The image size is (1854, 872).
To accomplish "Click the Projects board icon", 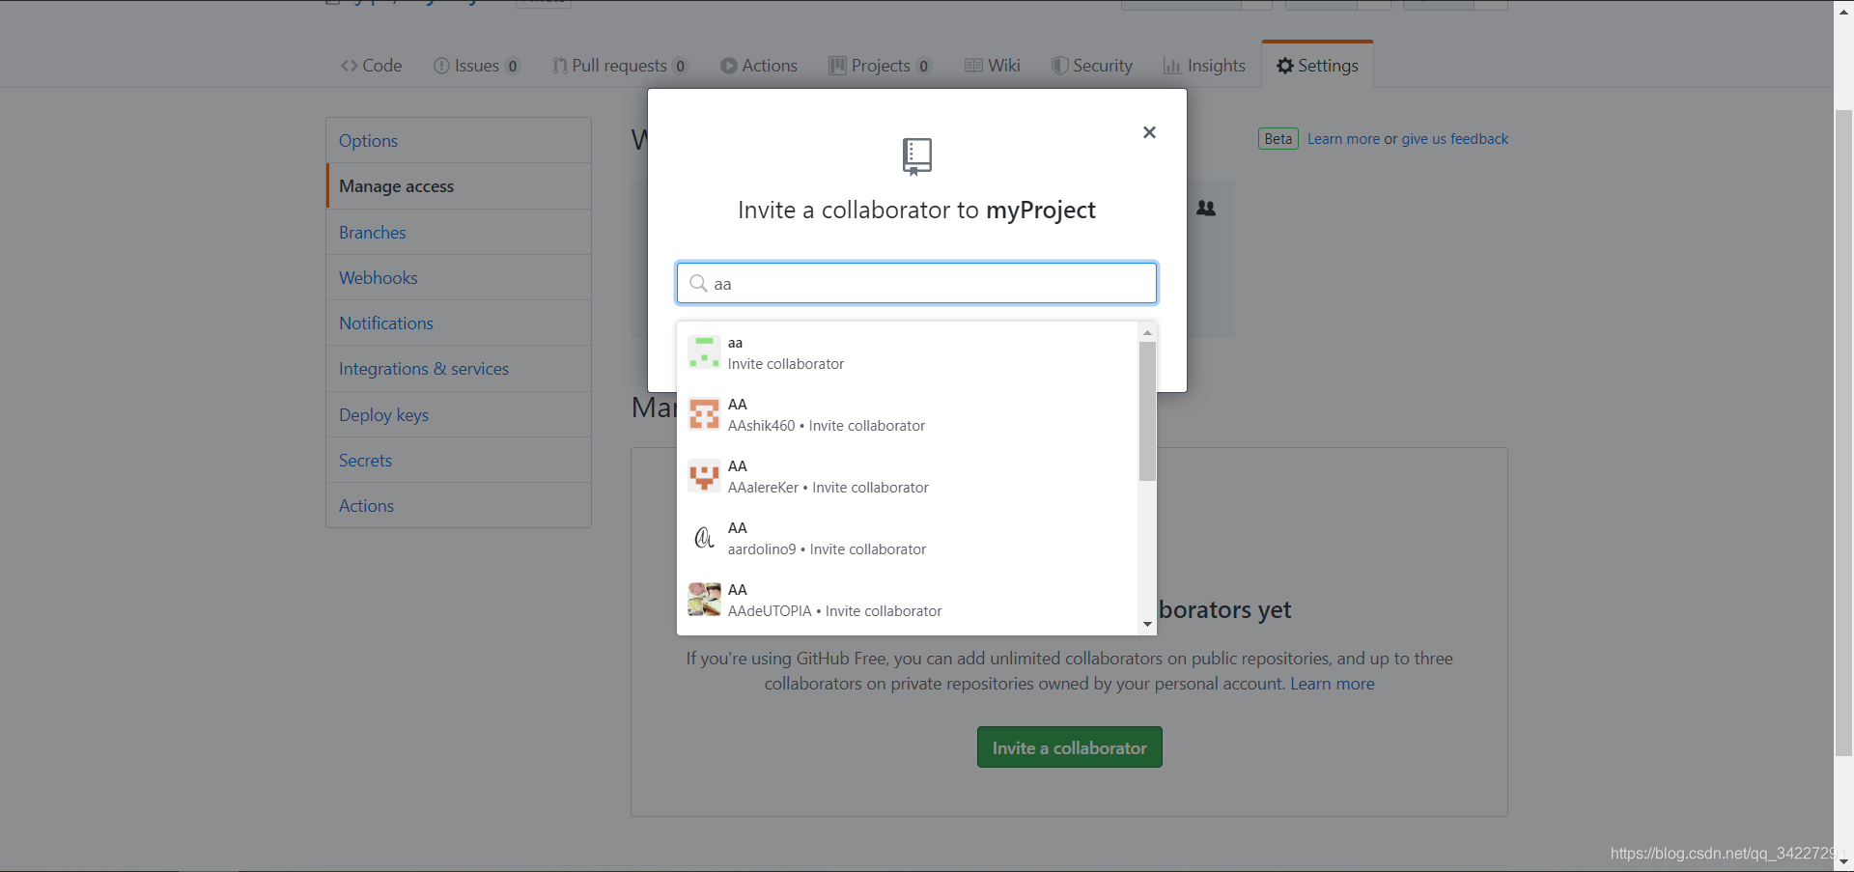I will [x=837, y=66].
